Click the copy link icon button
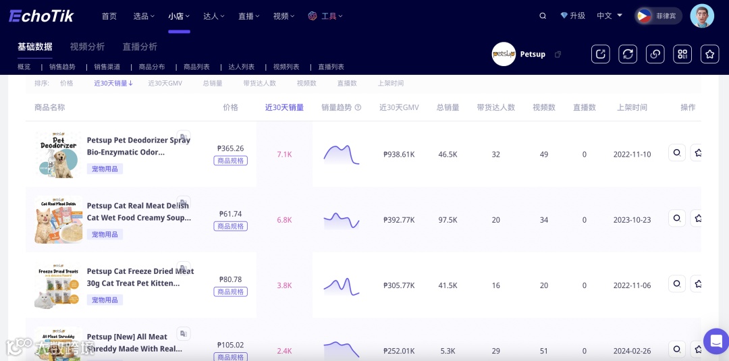This screenshot has height=361, width=729. pyautogui.click(x=655, y=55)
